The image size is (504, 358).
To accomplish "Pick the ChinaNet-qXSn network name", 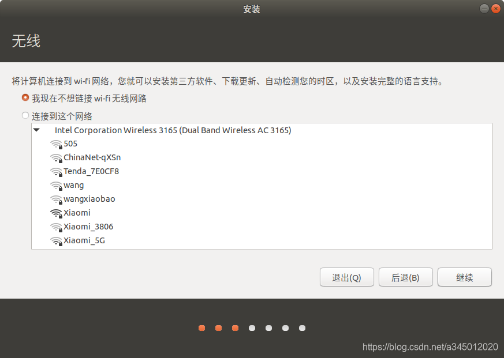I will 92,157.
